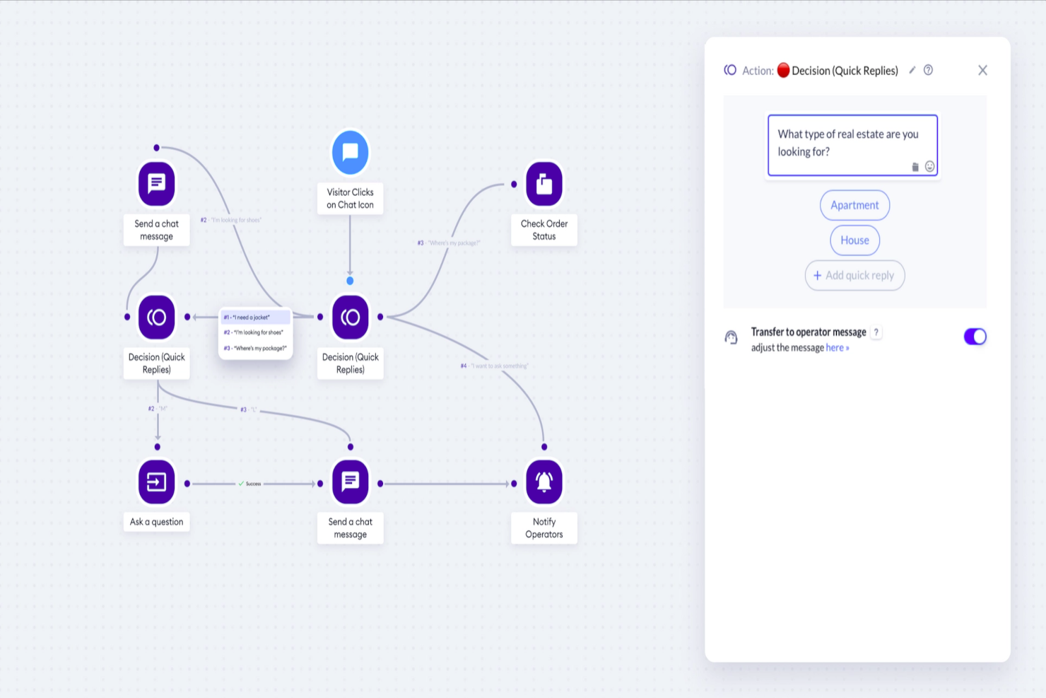Delete message text with the trash icon
The height and width of the screenshot is (698, 1046).
point(915,166)
